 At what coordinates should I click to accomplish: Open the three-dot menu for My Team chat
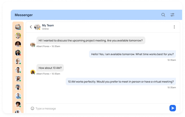click(174, 27)
